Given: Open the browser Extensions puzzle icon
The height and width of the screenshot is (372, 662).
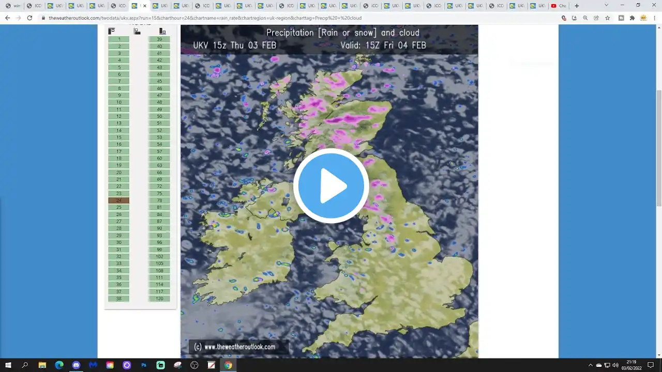Looking at the screenshot, I should pos(632,18).
